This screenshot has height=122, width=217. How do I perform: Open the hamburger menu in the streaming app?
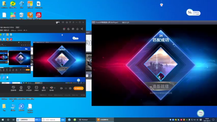73,22
